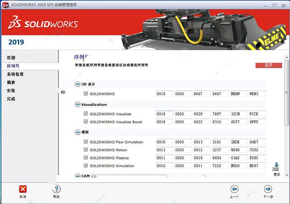Click SOLIDWORKS serial field NKHW
290x204 pixels.
pyautogui.click(x=239, y=94)
